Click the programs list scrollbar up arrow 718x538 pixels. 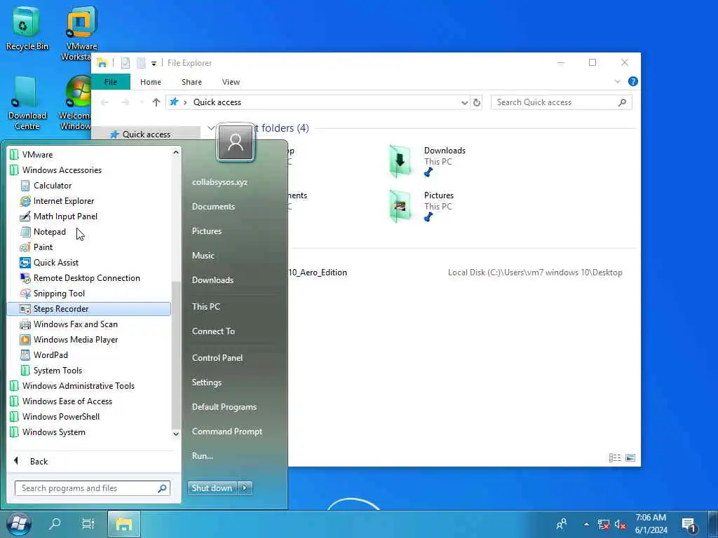point(176,152)
